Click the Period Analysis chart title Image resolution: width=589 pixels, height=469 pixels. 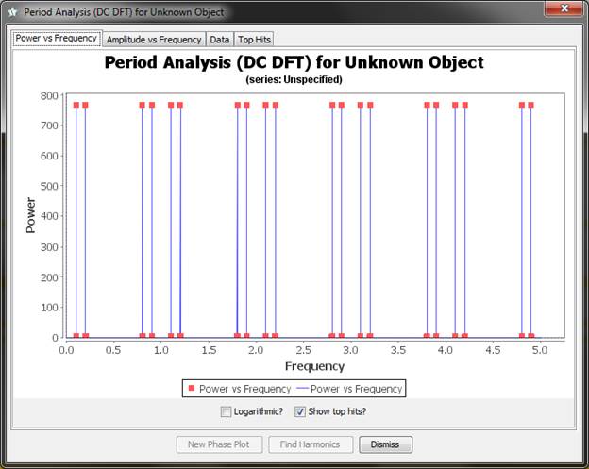click(x=294, y=62)
